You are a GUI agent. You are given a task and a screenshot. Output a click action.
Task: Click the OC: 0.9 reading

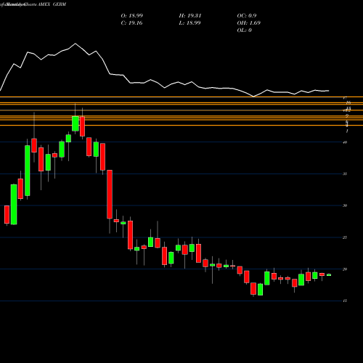247,16
